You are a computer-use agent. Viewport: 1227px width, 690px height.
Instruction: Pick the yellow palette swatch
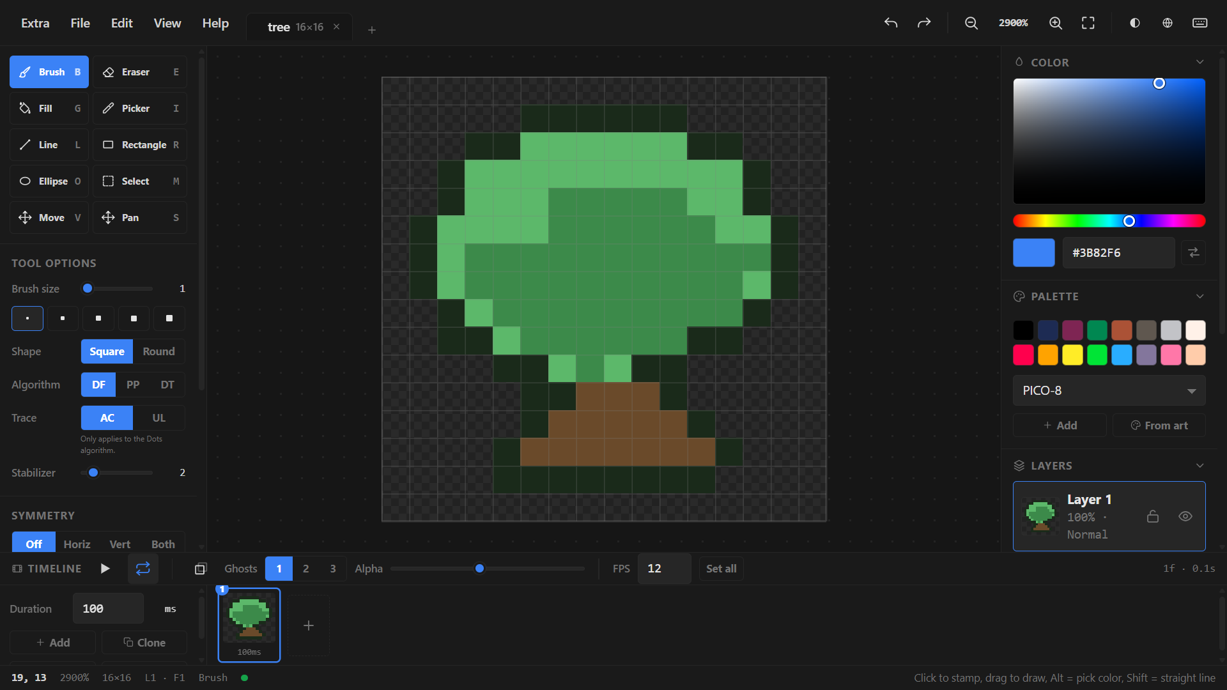coord(1072,355)
